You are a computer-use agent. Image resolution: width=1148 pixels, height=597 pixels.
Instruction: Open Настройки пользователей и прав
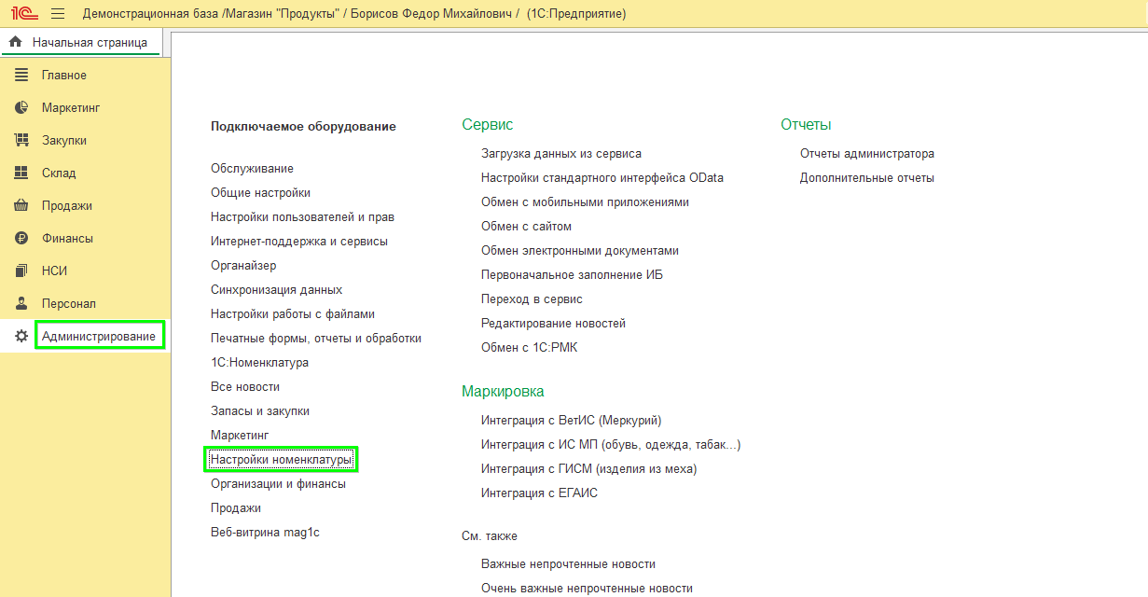click(x=302, y=216)
